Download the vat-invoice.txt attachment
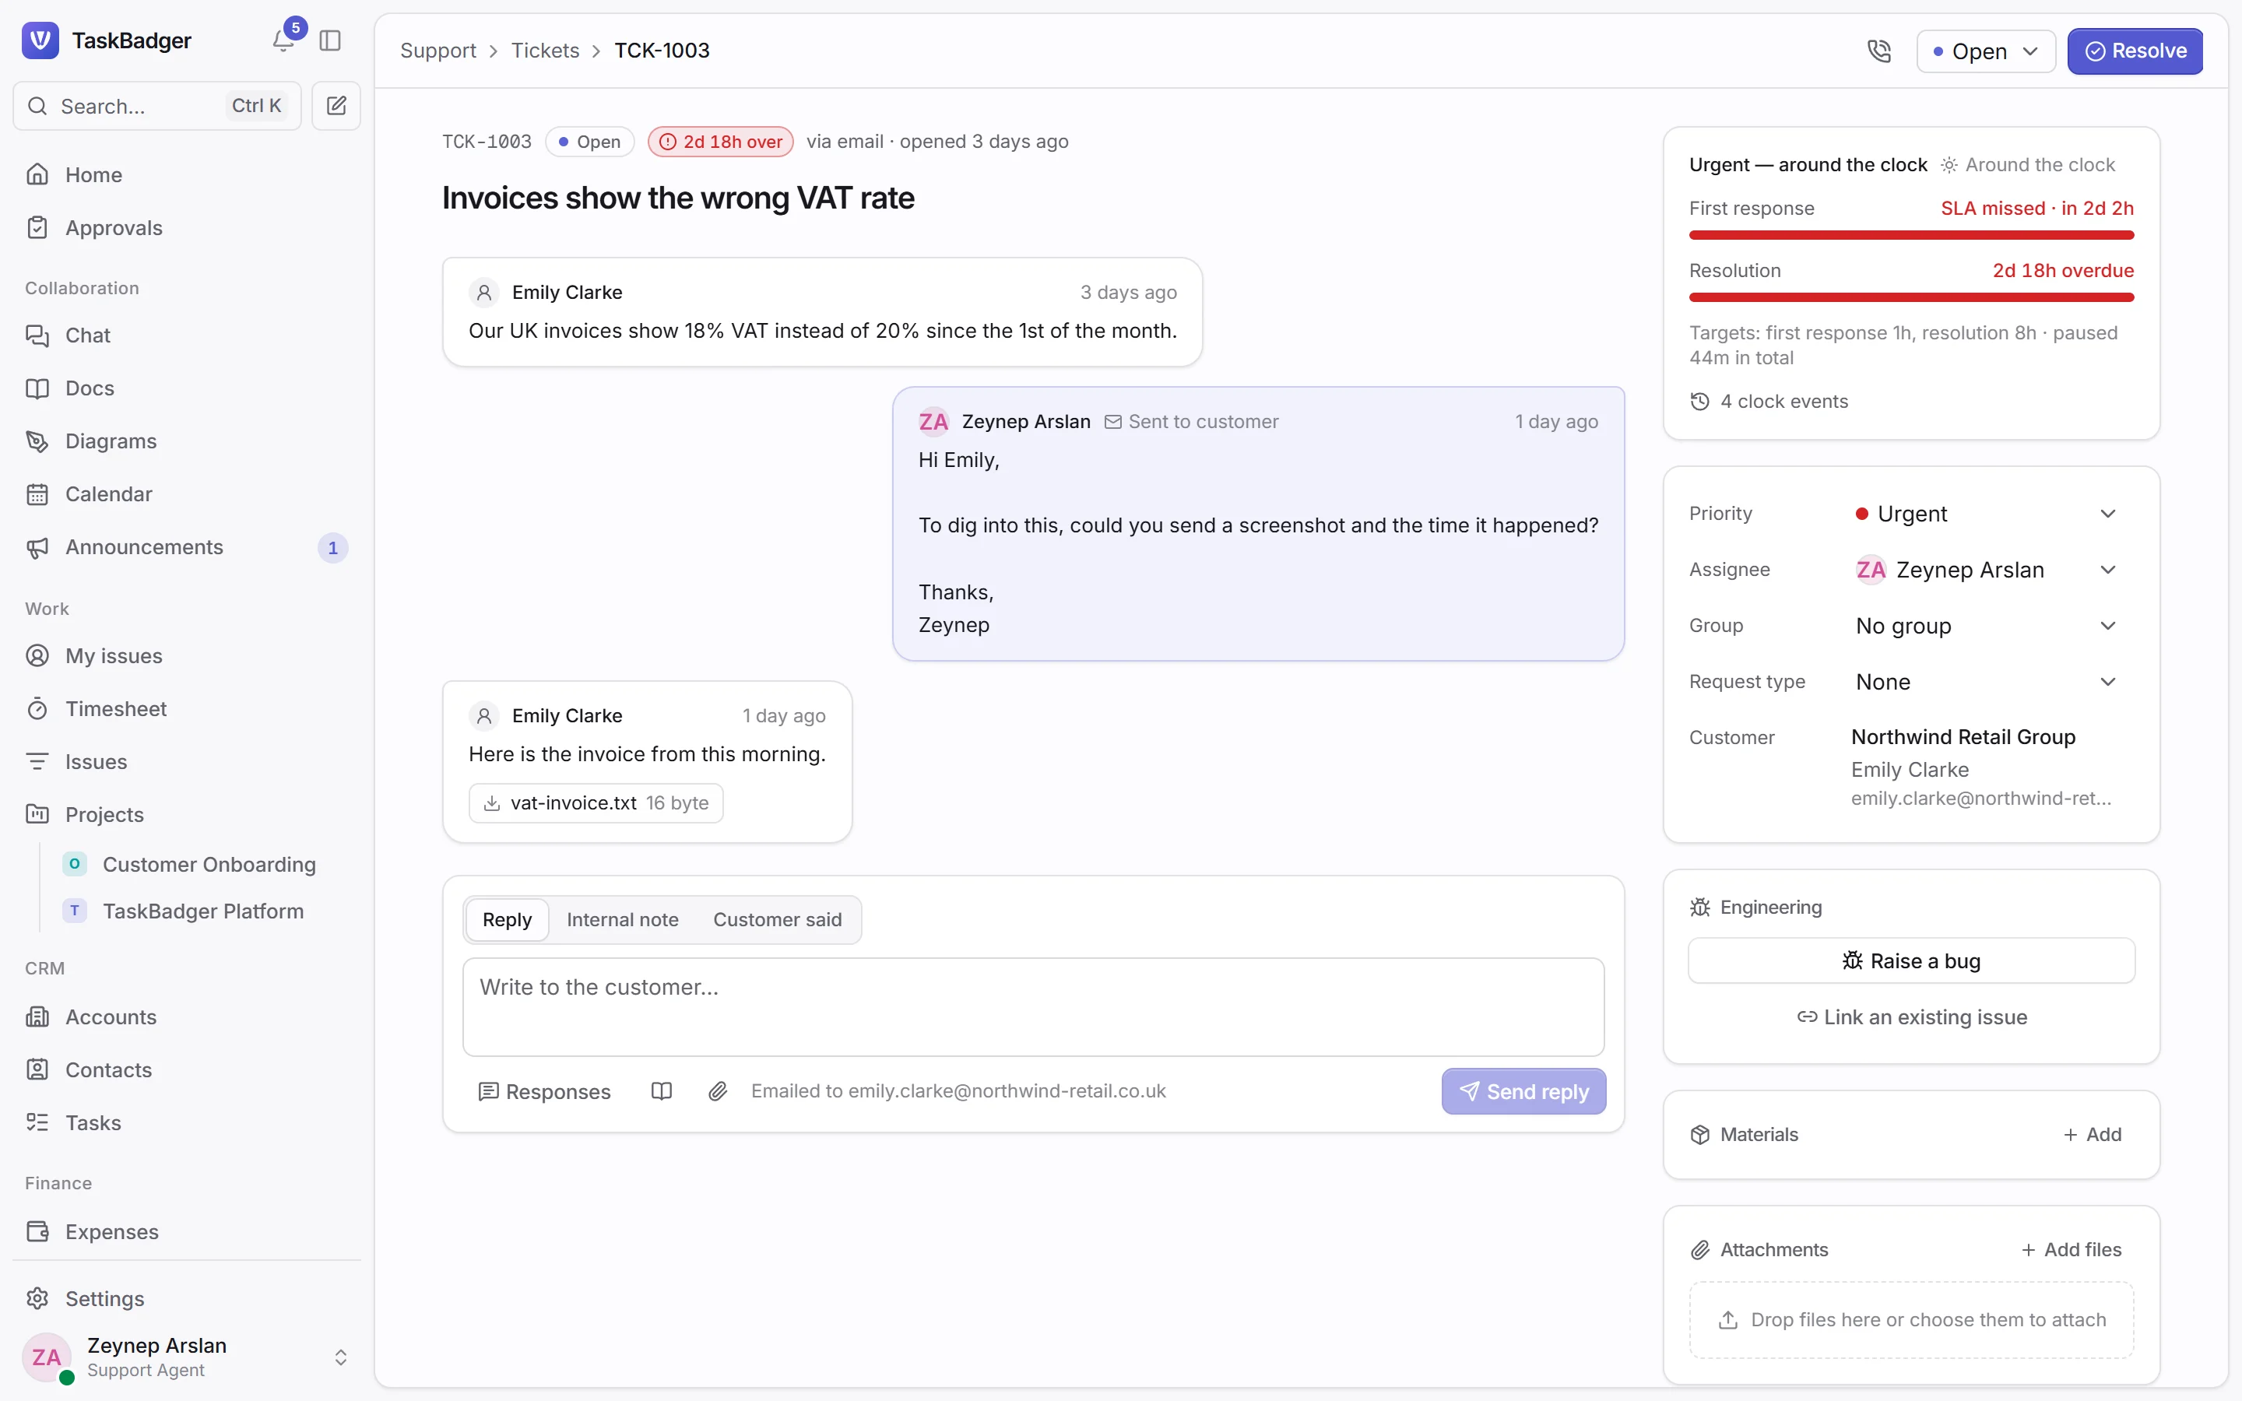Viewport: 2242px width, 1401px height. tap(596, 803)
